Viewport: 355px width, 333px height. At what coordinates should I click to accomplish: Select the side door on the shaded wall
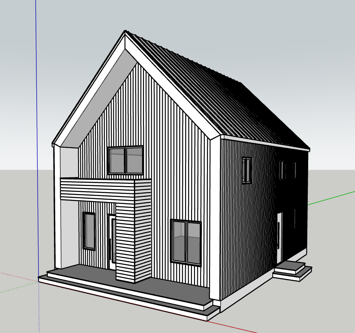pyautogui.click(x=279, y=238)
